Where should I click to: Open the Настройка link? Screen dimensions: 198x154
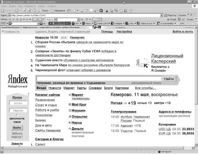pyautogui.click(x=124, y=32)
